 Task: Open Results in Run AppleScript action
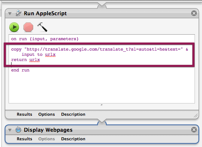[x=25, y=114]
